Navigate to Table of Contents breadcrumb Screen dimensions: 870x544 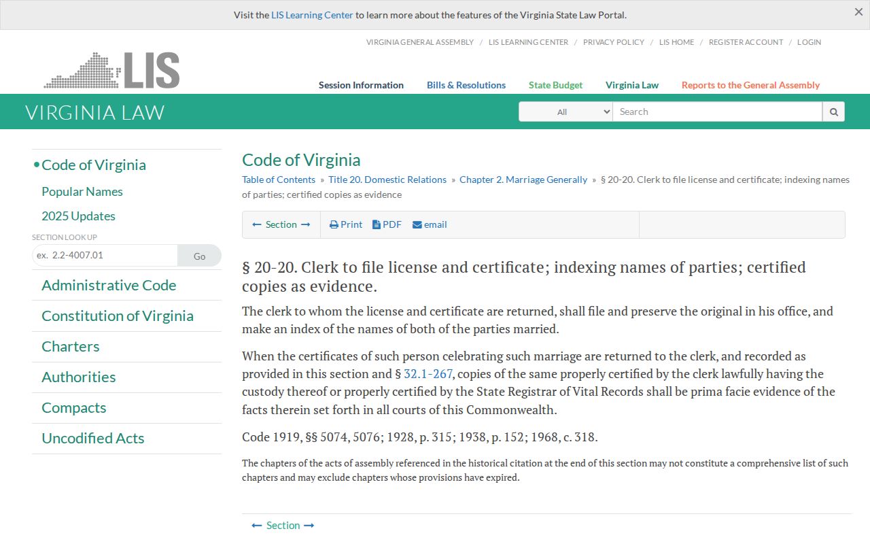click(279, 180)
